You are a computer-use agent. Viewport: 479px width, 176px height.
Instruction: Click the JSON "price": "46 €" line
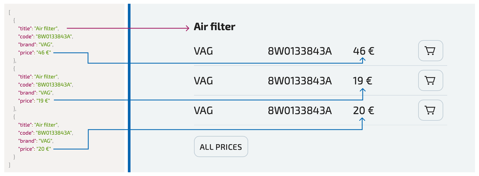(x=34, y=53)
